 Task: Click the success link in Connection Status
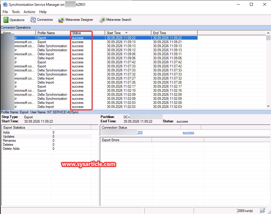pos(188,132)
